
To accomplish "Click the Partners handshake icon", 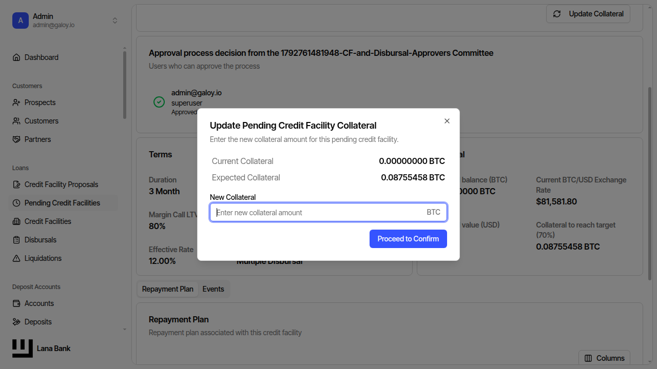I will click(16, 139).
